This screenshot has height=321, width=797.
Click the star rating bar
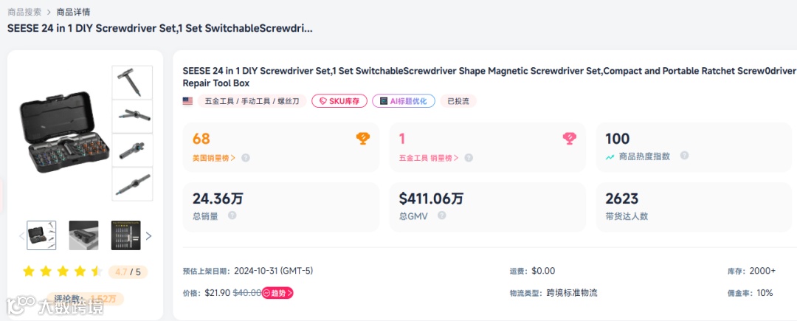(63, 272)
